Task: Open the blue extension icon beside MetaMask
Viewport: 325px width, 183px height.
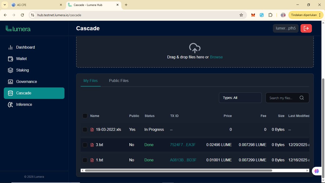Action: [x=262, y=15]
